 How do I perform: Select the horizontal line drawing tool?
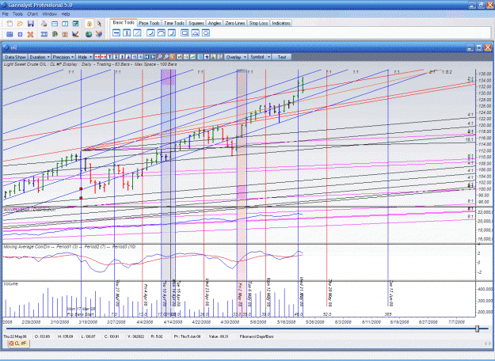pyautogui.click(x=116, y=32)
